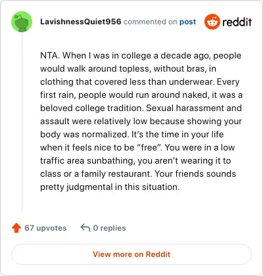Click the "NTA." word starting the comment
The height and width of the screenshot is (276, 263).
[x=50, y=55]
